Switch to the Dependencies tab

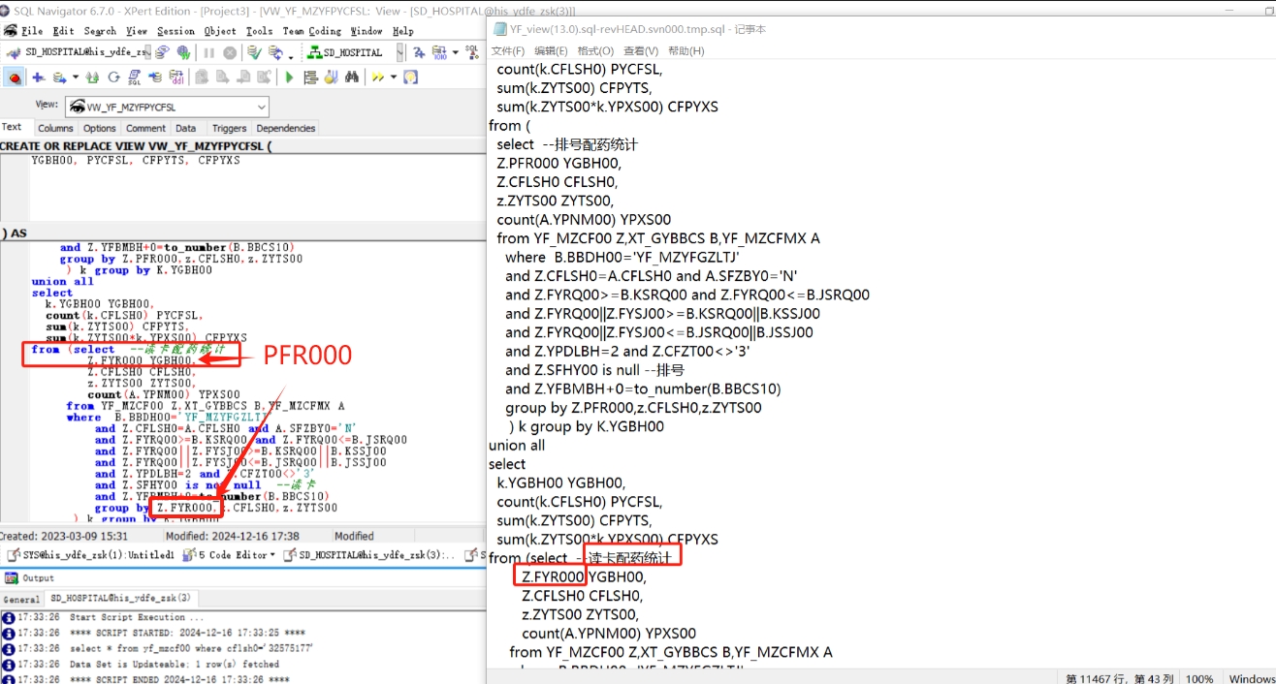pyautogui.click(x=286, y=128)
